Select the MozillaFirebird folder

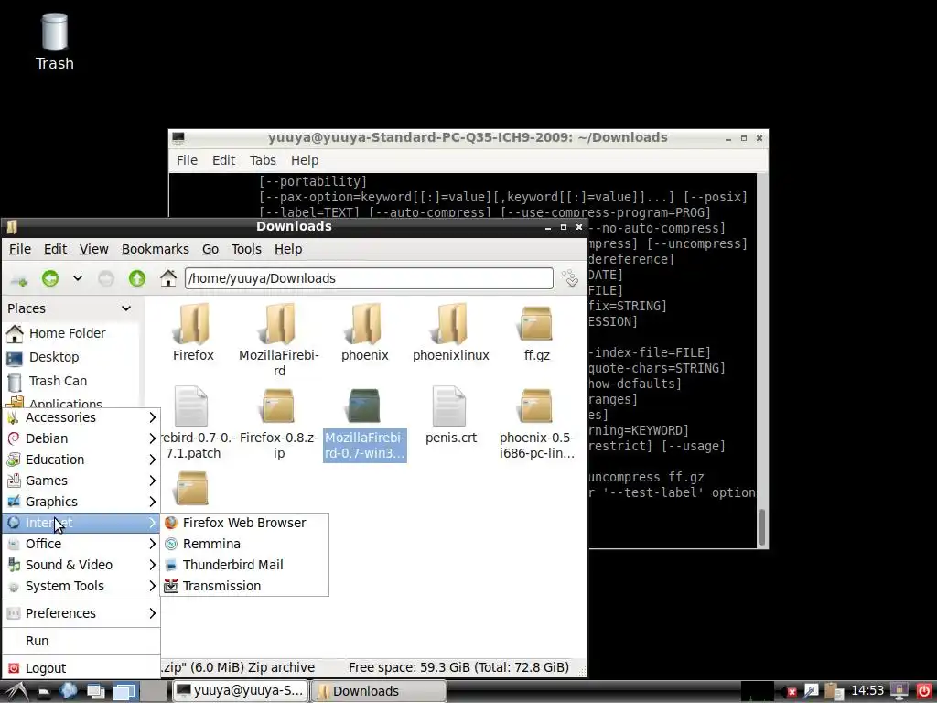[x=279, y=340]
